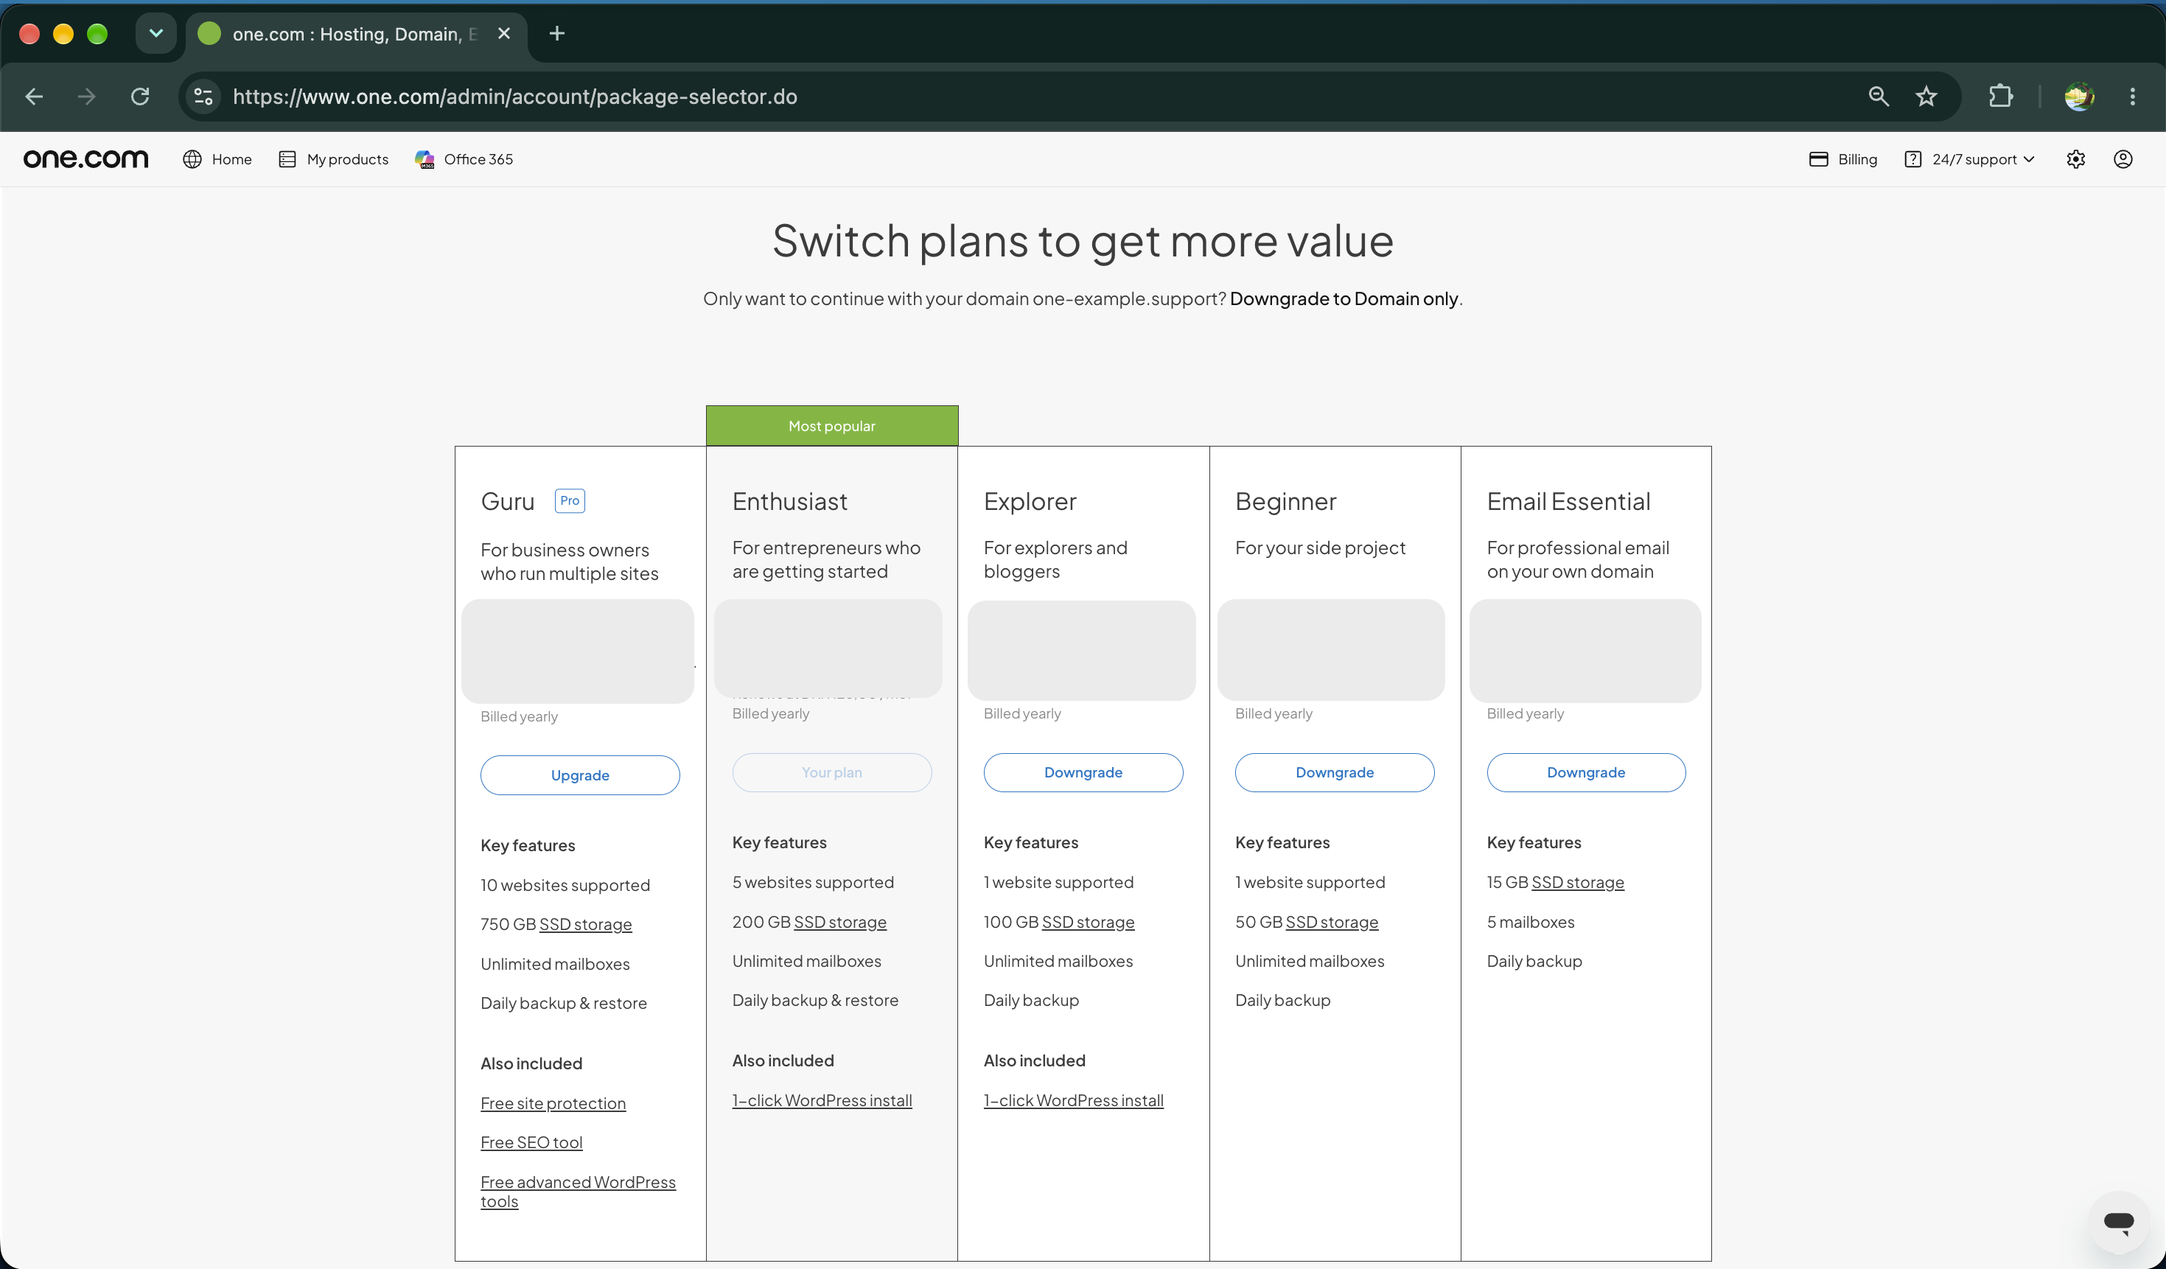Open the settings gear icon
2166x1269 pixels.
2076,159
